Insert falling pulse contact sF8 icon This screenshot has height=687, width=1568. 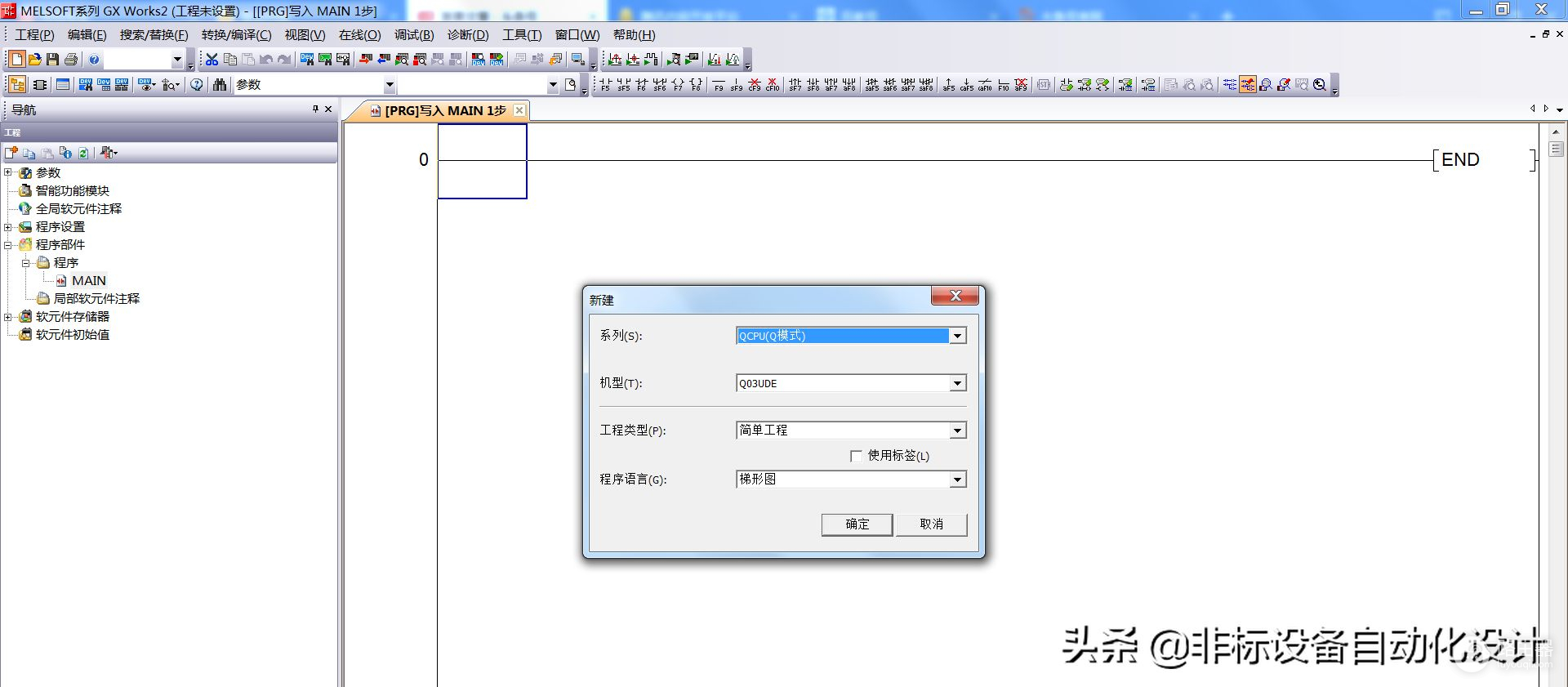click(813, 84)
